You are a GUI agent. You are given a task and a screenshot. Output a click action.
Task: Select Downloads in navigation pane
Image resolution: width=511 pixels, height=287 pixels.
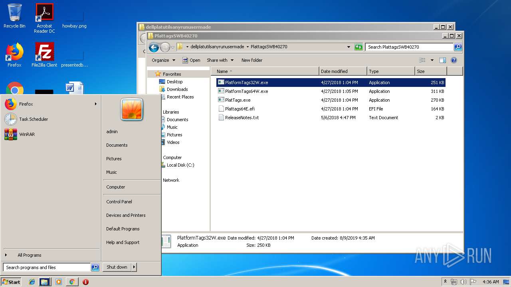coord(177,89)
